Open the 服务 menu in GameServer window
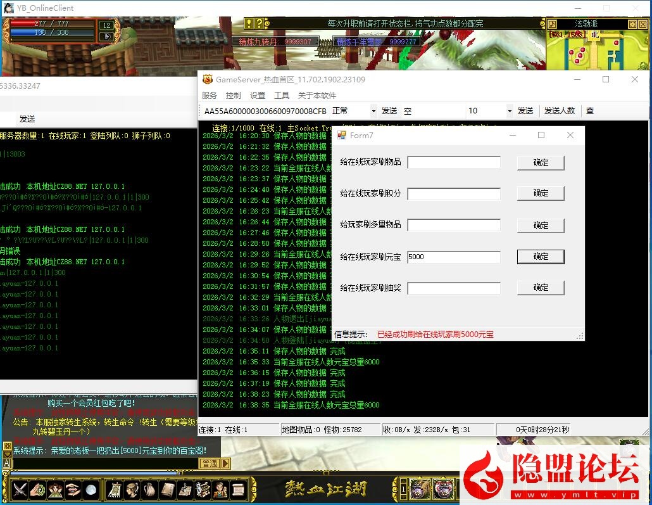 tap(210, 95)
